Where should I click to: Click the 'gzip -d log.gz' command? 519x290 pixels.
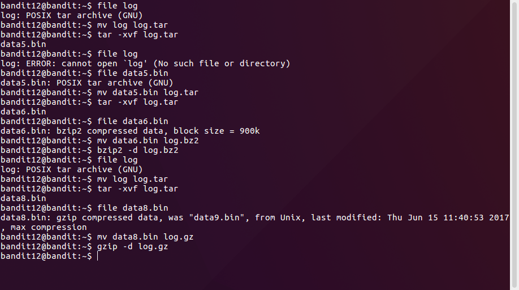coord(132,247)
